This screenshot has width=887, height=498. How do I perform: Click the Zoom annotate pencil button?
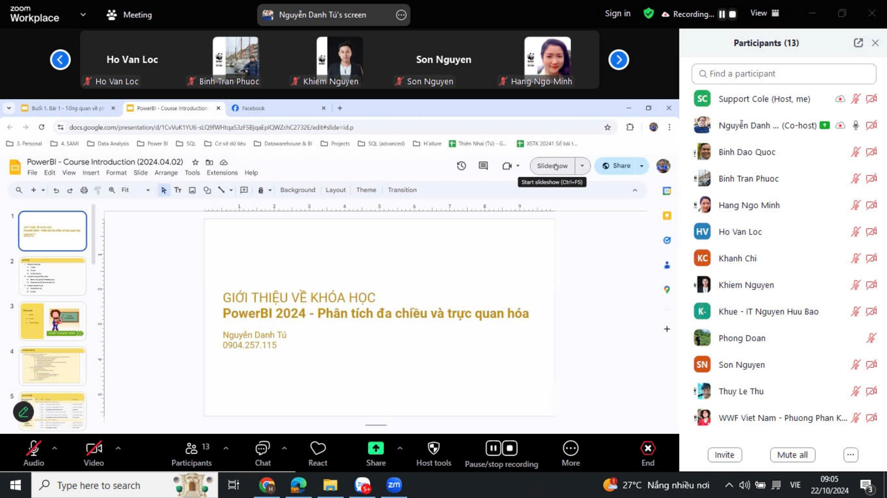[24, 412]
